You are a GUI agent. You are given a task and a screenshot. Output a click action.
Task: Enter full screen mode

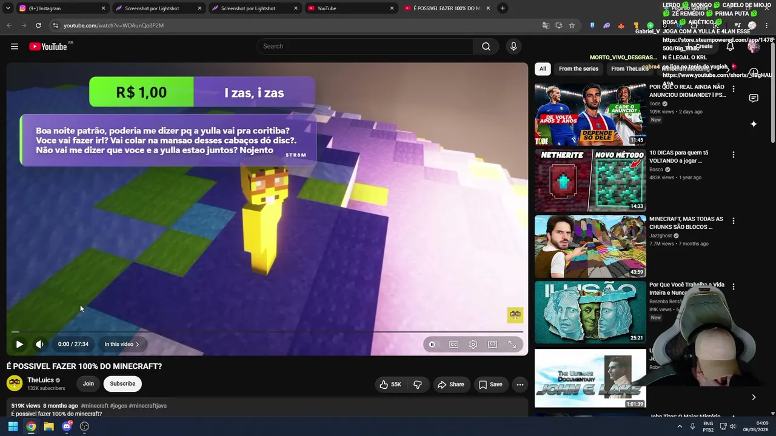coord(512,344)
